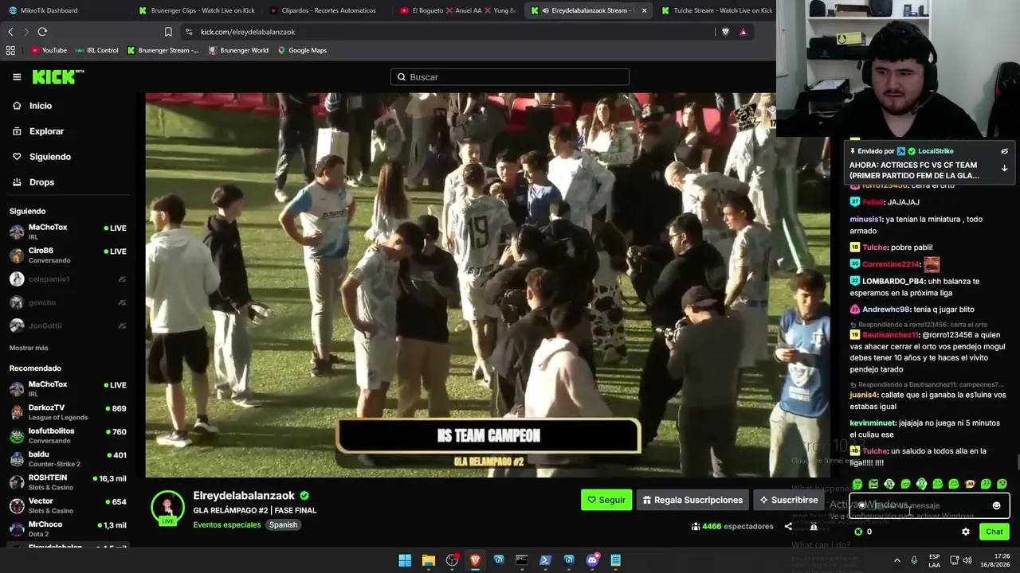Show hidden system tray icons
The width and height of the screenshot is (1020, 573).
897,560
